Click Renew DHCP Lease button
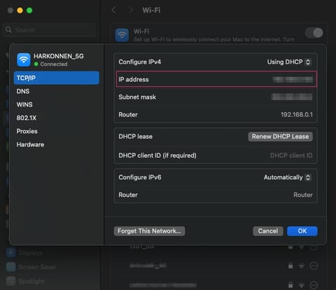Viewport: 336px width, 290px height. (x=280, y=137)
